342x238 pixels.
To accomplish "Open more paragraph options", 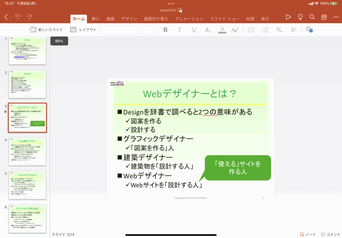I will coord(279,30).
